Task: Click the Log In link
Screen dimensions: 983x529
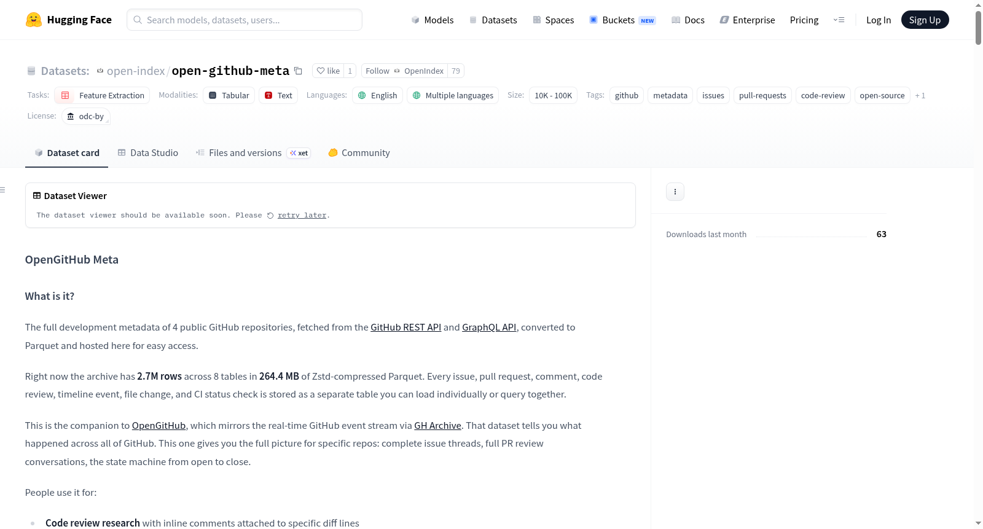Action: [x=879, y=20]
